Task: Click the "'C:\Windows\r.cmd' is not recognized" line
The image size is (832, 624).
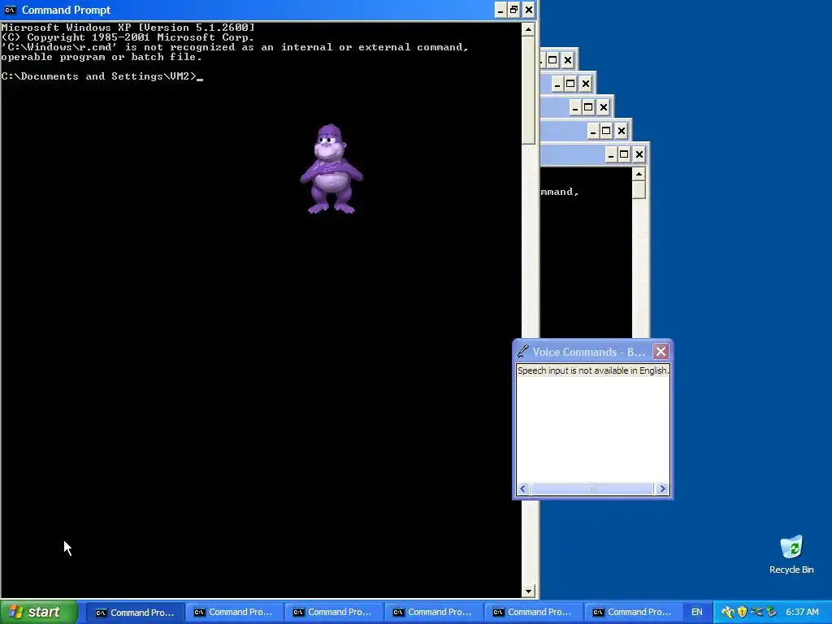Action: tap(235, 47)
